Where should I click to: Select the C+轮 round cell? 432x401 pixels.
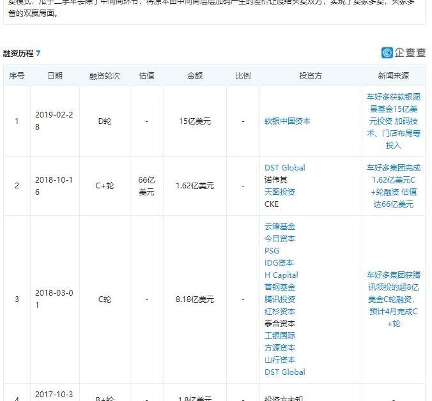(x=105, y=186)
